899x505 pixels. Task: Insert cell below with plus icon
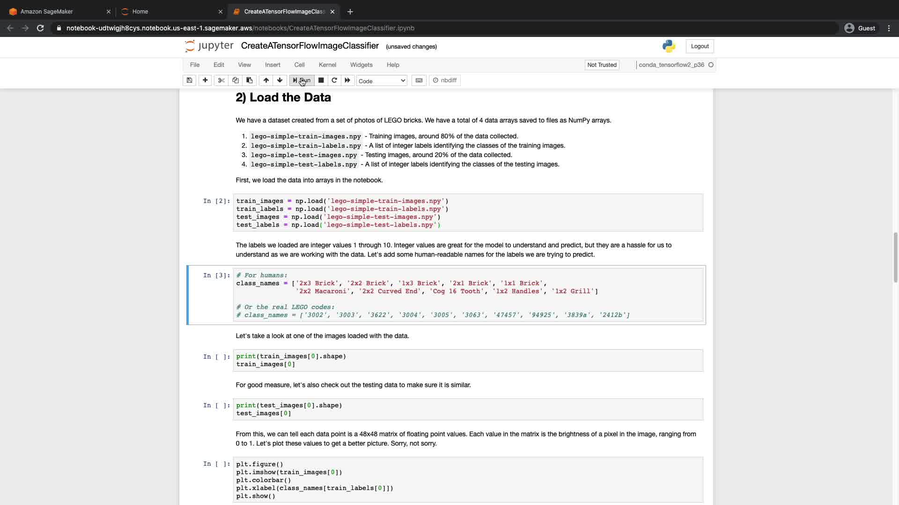coord(205,80)
